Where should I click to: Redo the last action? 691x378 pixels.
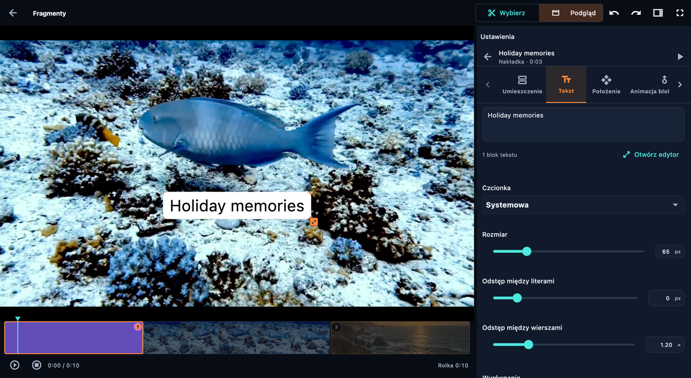pyautogui.click(x=636, y=13)
